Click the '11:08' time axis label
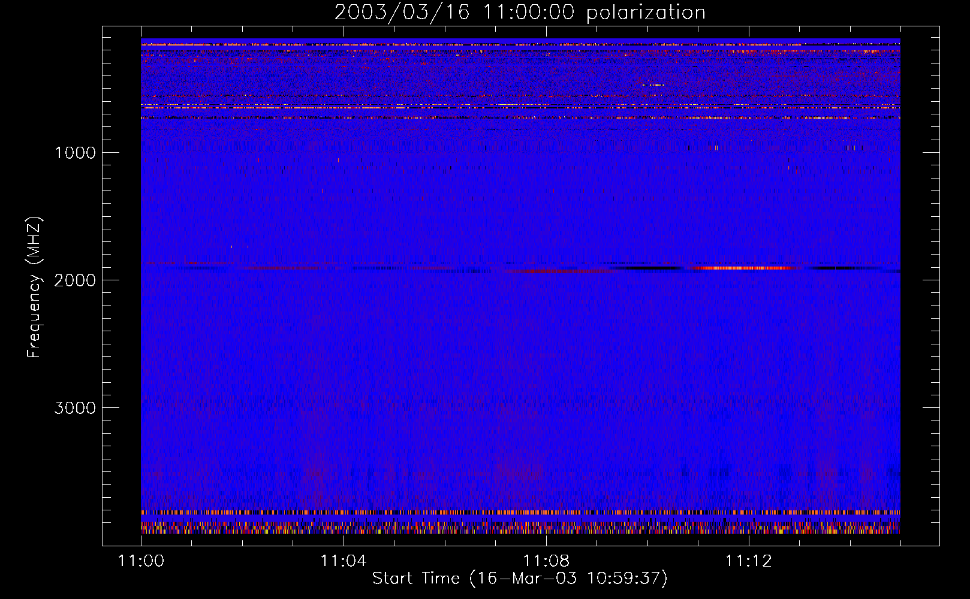Screen dimensions: 970x599 546,561
